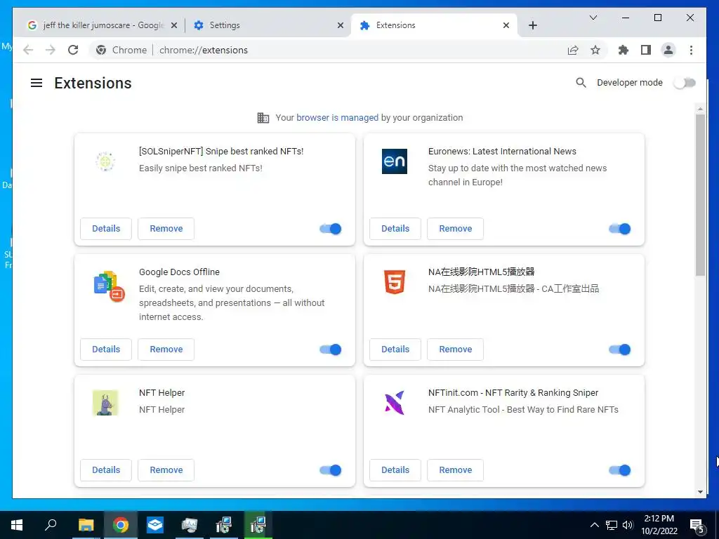Click the SOLSniperNFT extension icon

point(105,161)
